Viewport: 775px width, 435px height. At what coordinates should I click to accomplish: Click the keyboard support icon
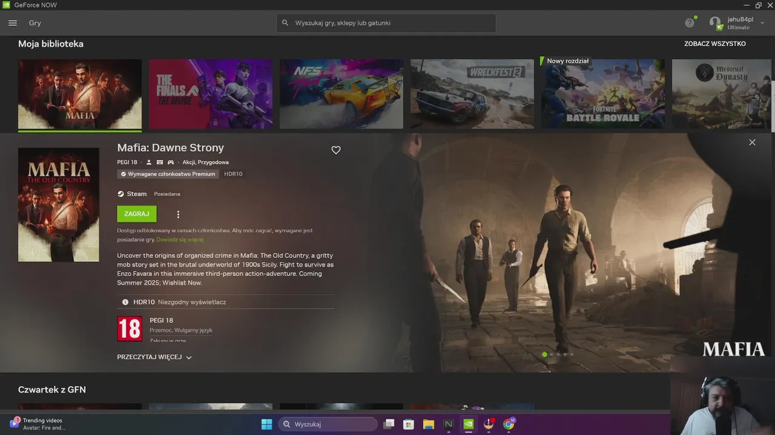coord(160,163)
